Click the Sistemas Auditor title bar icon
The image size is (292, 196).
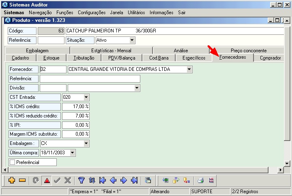4,4
